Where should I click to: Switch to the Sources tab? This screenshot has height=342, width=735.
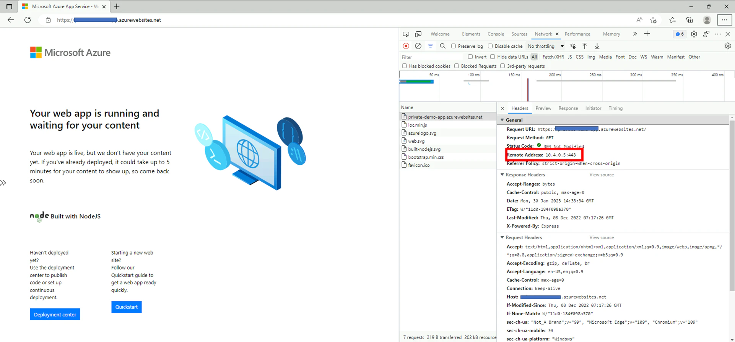click(519, 34)
